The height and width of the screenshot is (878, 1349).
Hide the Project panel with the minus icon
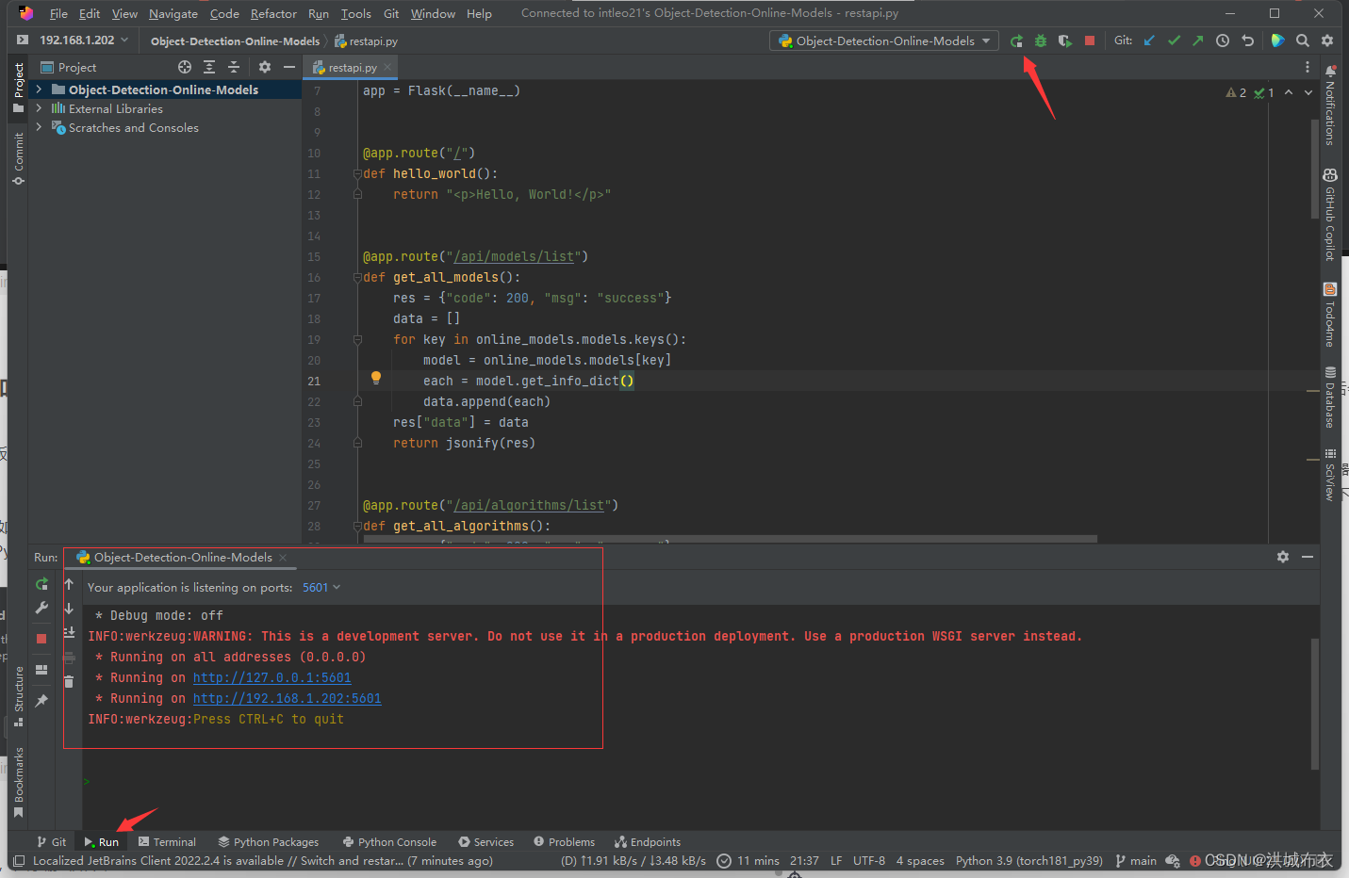click(289, 67)
